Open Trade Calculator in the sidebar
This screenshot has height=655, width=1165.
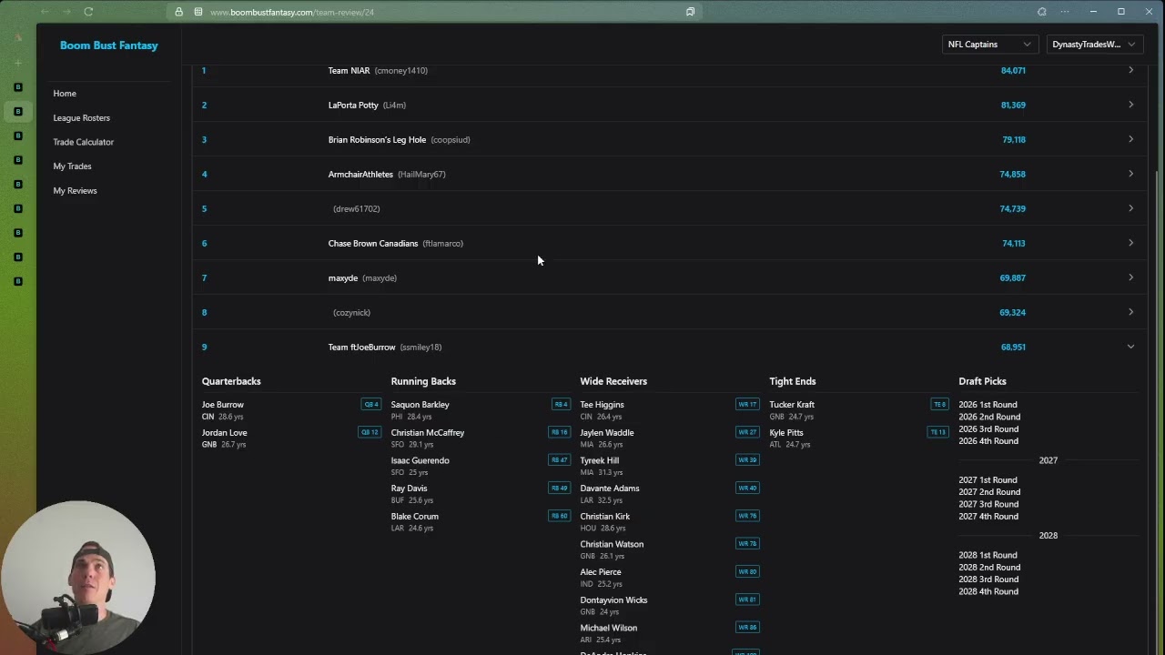click(83, 142)
